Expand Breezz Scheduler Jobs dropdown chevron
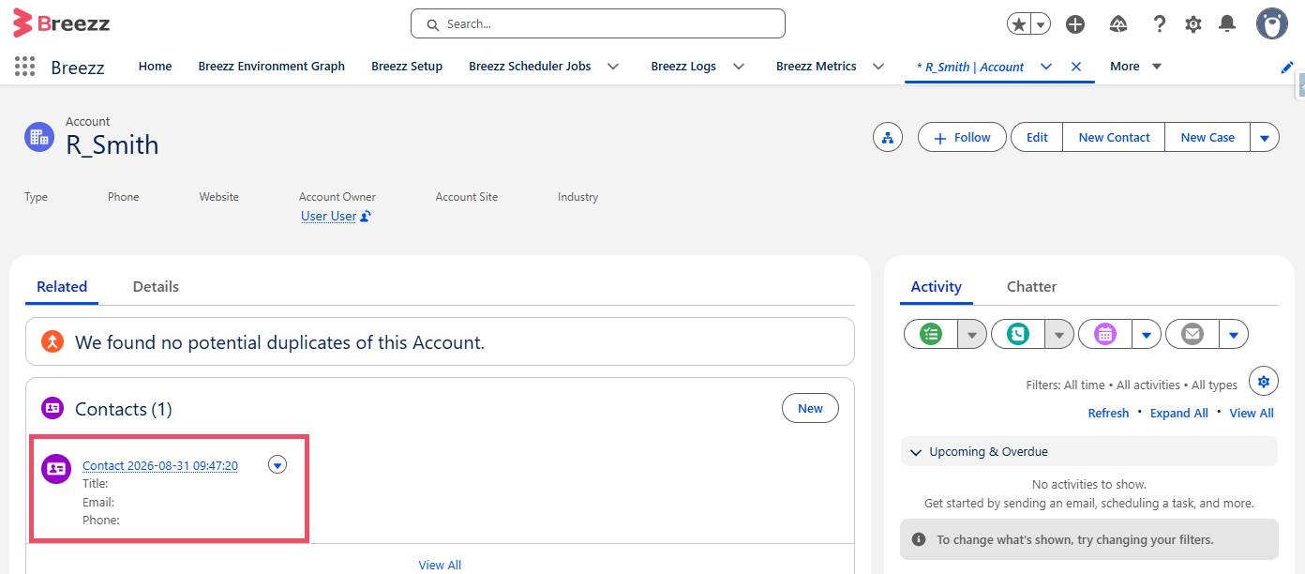 tap(613, 67)
